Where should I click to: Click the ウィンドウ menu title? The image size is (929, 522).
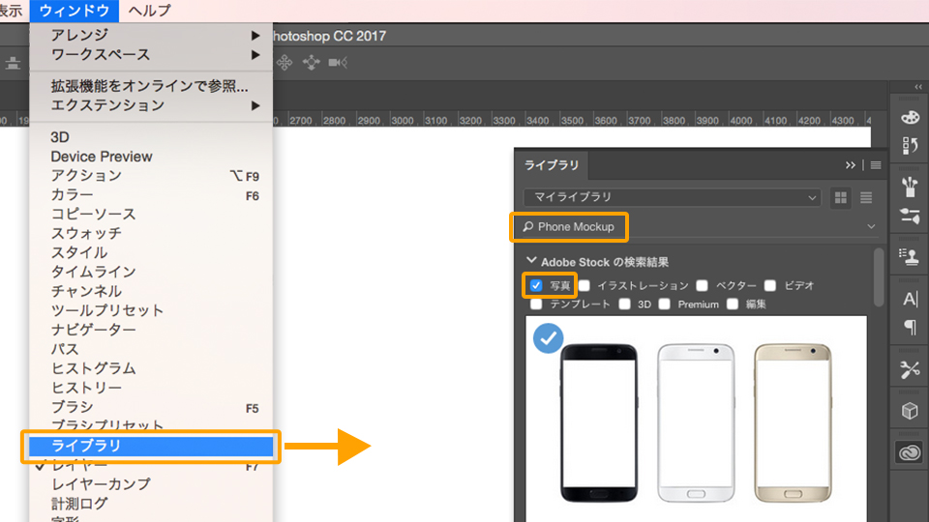point(75,10)
